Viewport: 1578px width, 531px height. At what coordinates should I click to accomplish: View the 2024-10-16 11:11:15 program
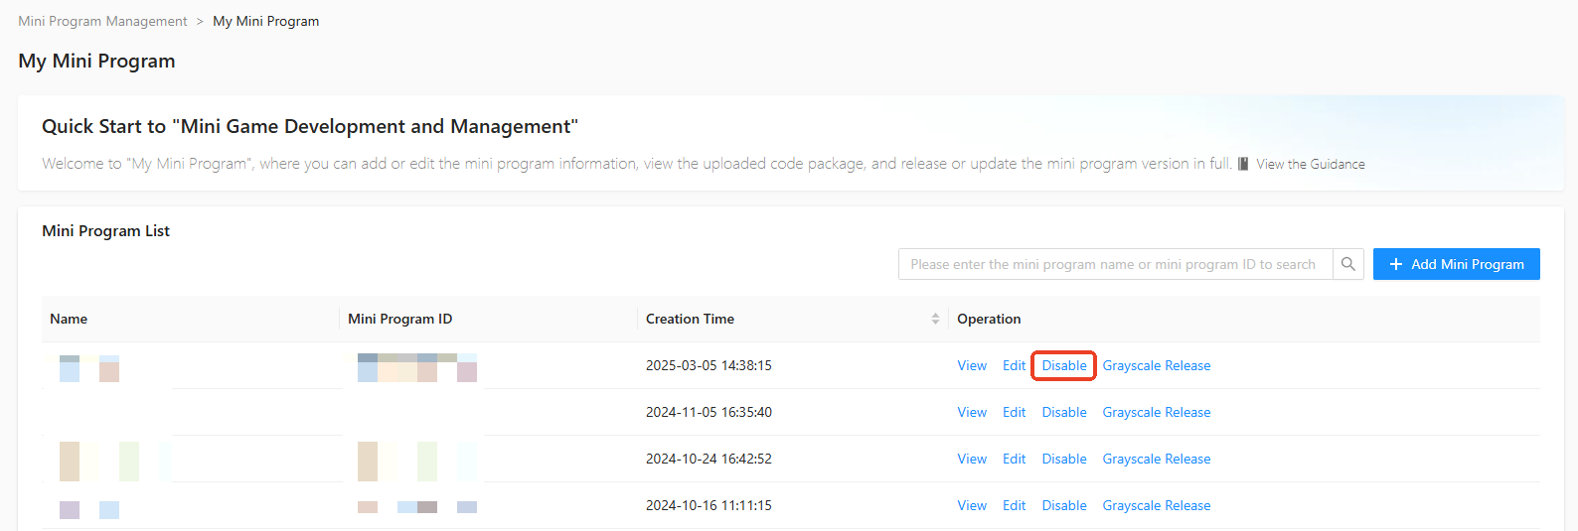point(972,505)
